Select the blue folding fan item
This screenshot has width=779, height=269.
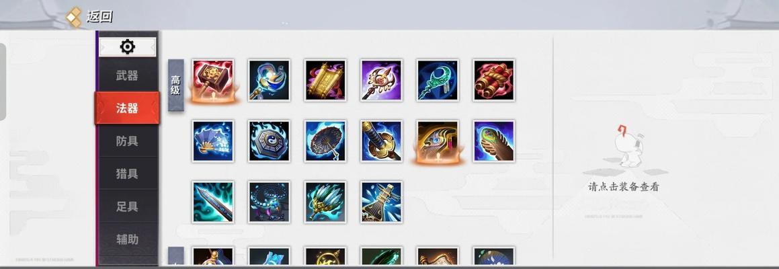coord(212,141)
